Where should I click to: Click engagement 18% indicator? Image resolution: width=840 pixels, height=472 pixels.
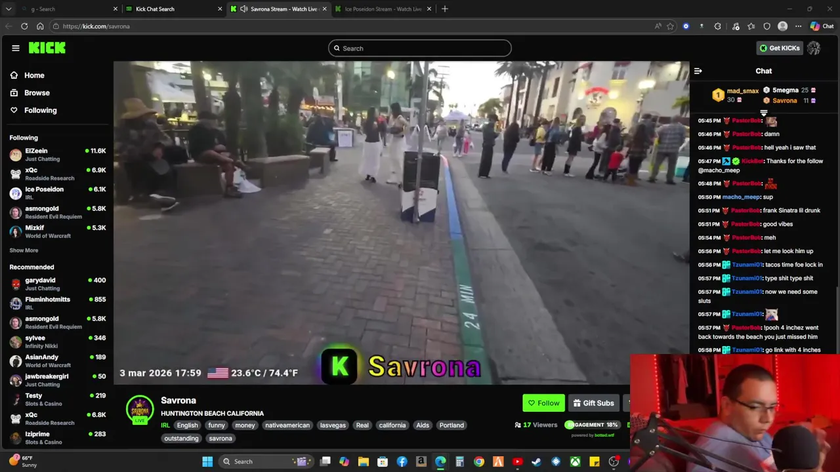(x=592, y=425)
